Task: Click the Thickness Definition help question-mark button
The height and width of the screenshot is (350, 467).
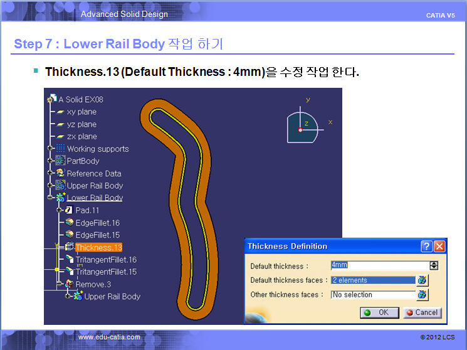Action: click(426, 247)
